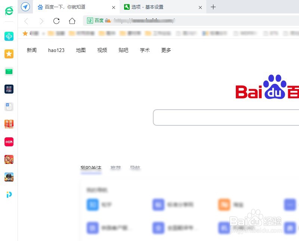Click the bookmarks bar star icon
This screenshot has height=241, width=299.
(25, 33)
